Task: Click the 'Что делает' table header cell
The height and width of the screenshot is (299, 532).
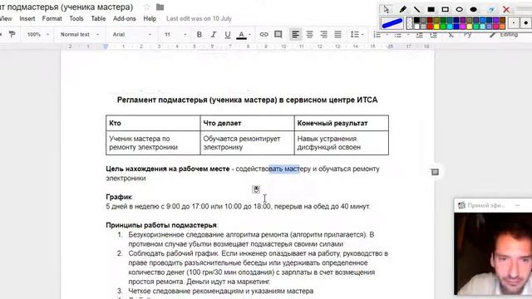Action: click(x=248, y=123)
